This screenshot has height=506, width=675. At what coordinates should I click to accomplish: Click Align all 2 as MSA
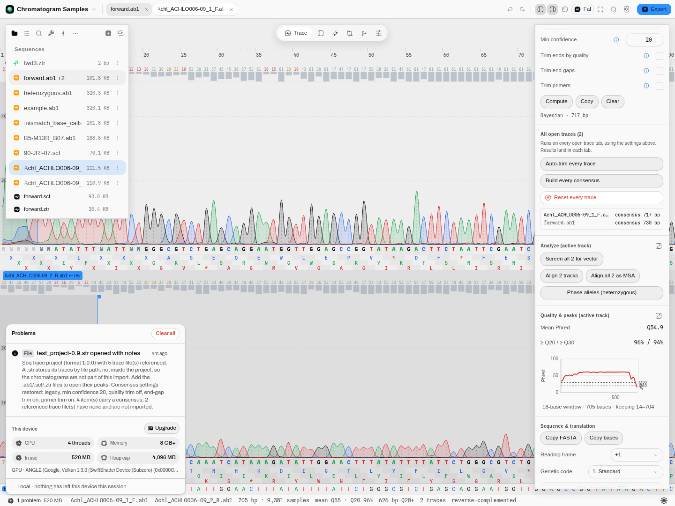coord(613,276)
